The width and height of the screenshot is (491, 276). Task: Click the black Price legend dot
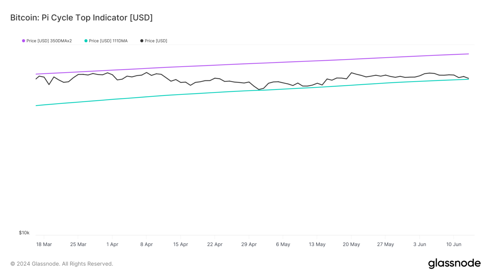coord(142,41)
